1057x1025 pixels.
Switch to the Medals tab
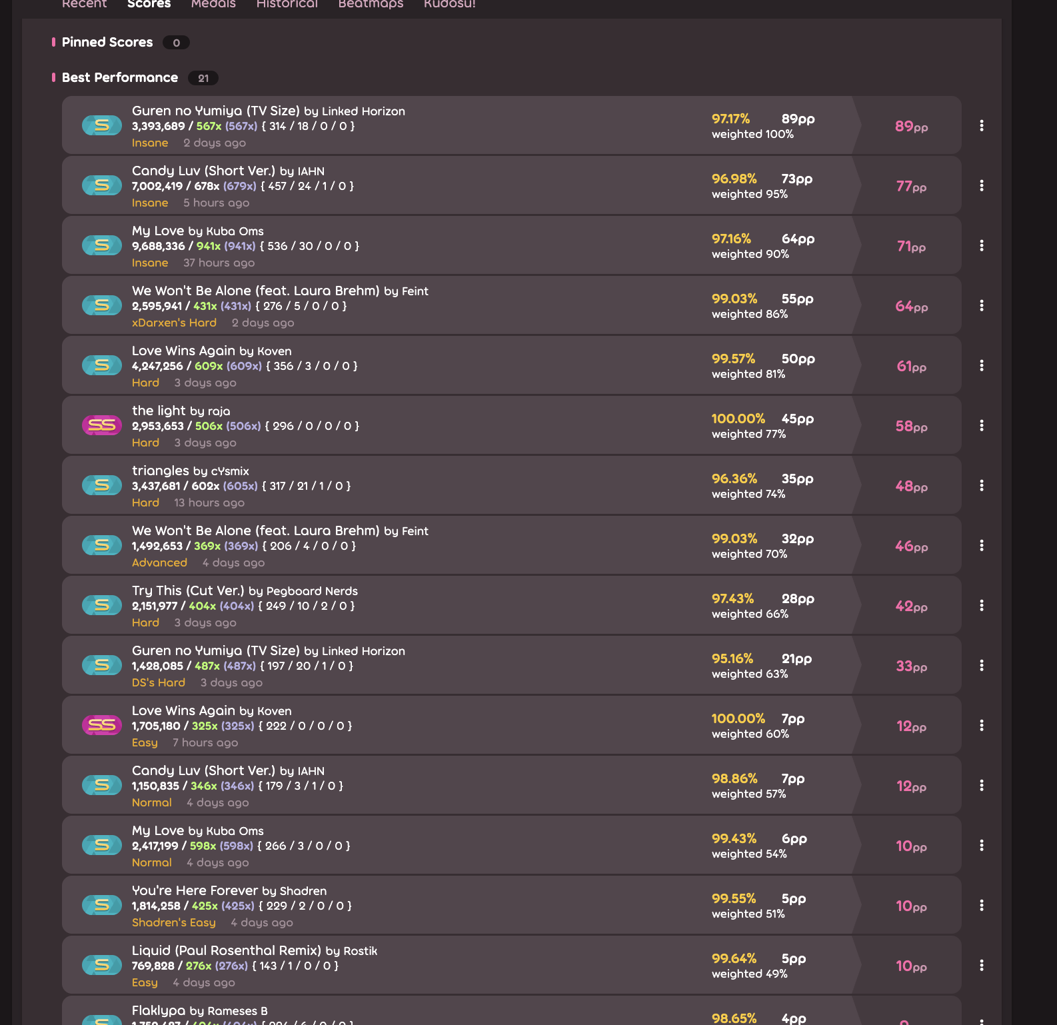(x=213, y=4)
